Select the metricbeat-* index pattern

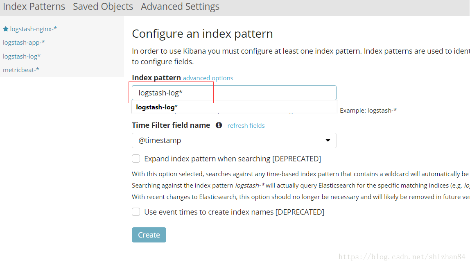21,70
